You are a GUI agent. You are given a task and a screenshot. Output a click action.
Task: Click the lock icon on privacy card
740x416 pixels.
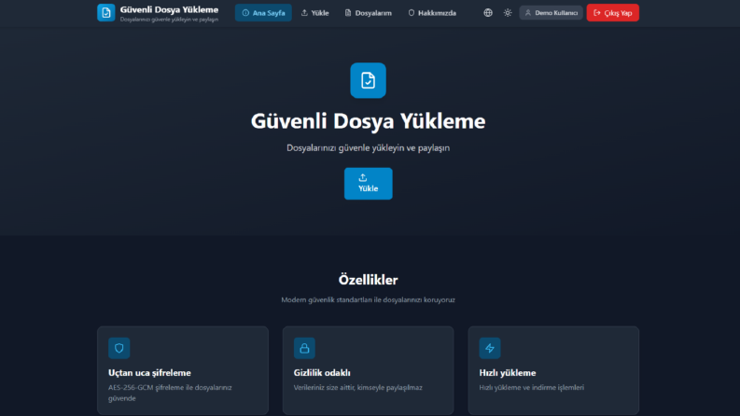[304, 348]
